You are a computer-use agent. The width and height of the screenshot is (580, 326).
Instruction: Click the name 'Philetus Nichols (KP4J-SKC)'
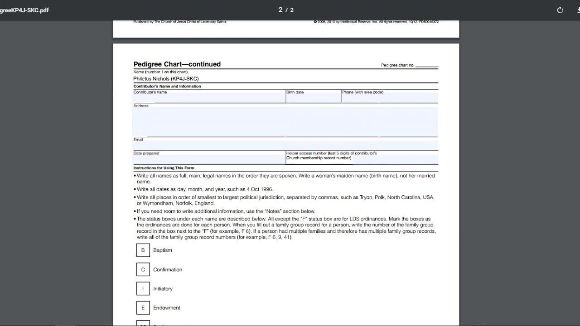tap(166, 79)
